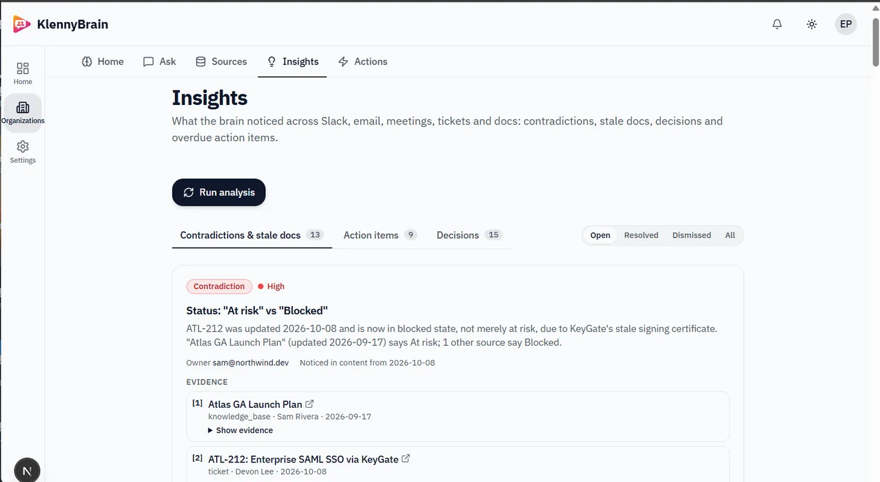Open Settings in the left sidebar
The width and height of the screenshot is (880, 482).
point(23,152)
